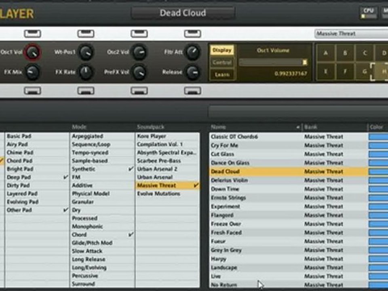Sort results by Bank column
The height and width of the screenshot is (291, 388).
(335, 127)
